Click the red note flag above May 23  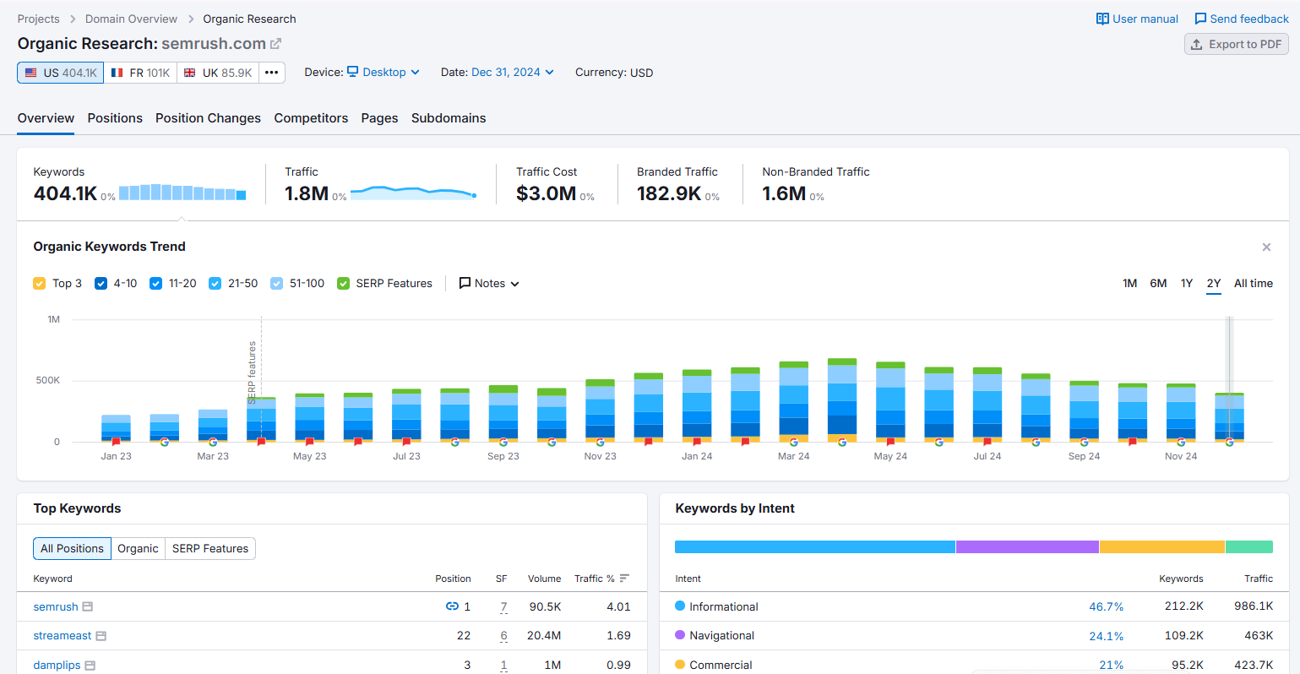[309, 442]
